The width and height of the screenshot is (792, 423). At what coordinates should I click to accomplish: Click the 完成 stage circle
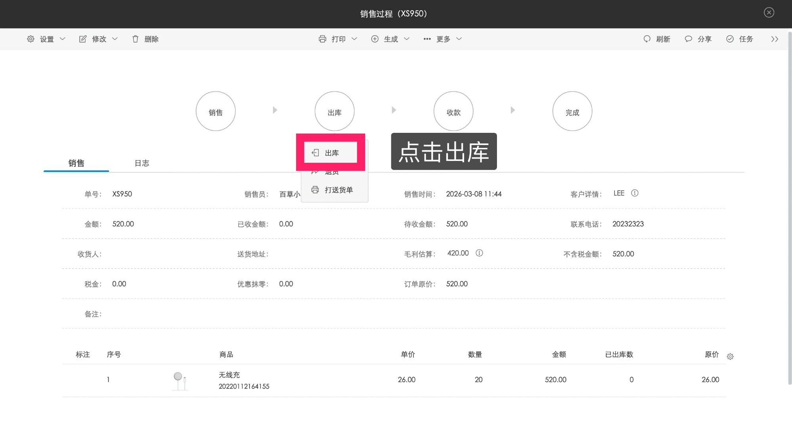pyautogui.click(x=572, y=111)
